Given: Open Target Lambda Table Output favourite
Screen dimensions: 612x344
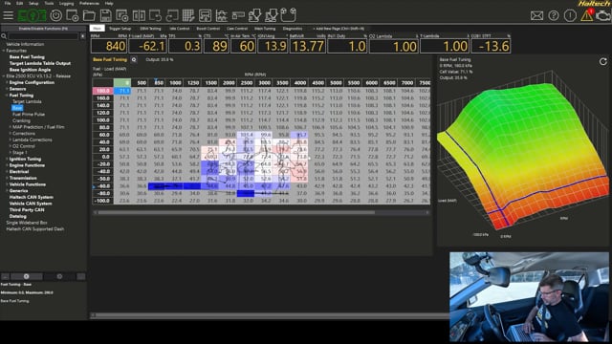Looking at the screenshot, I should click(x=40, y=63).
